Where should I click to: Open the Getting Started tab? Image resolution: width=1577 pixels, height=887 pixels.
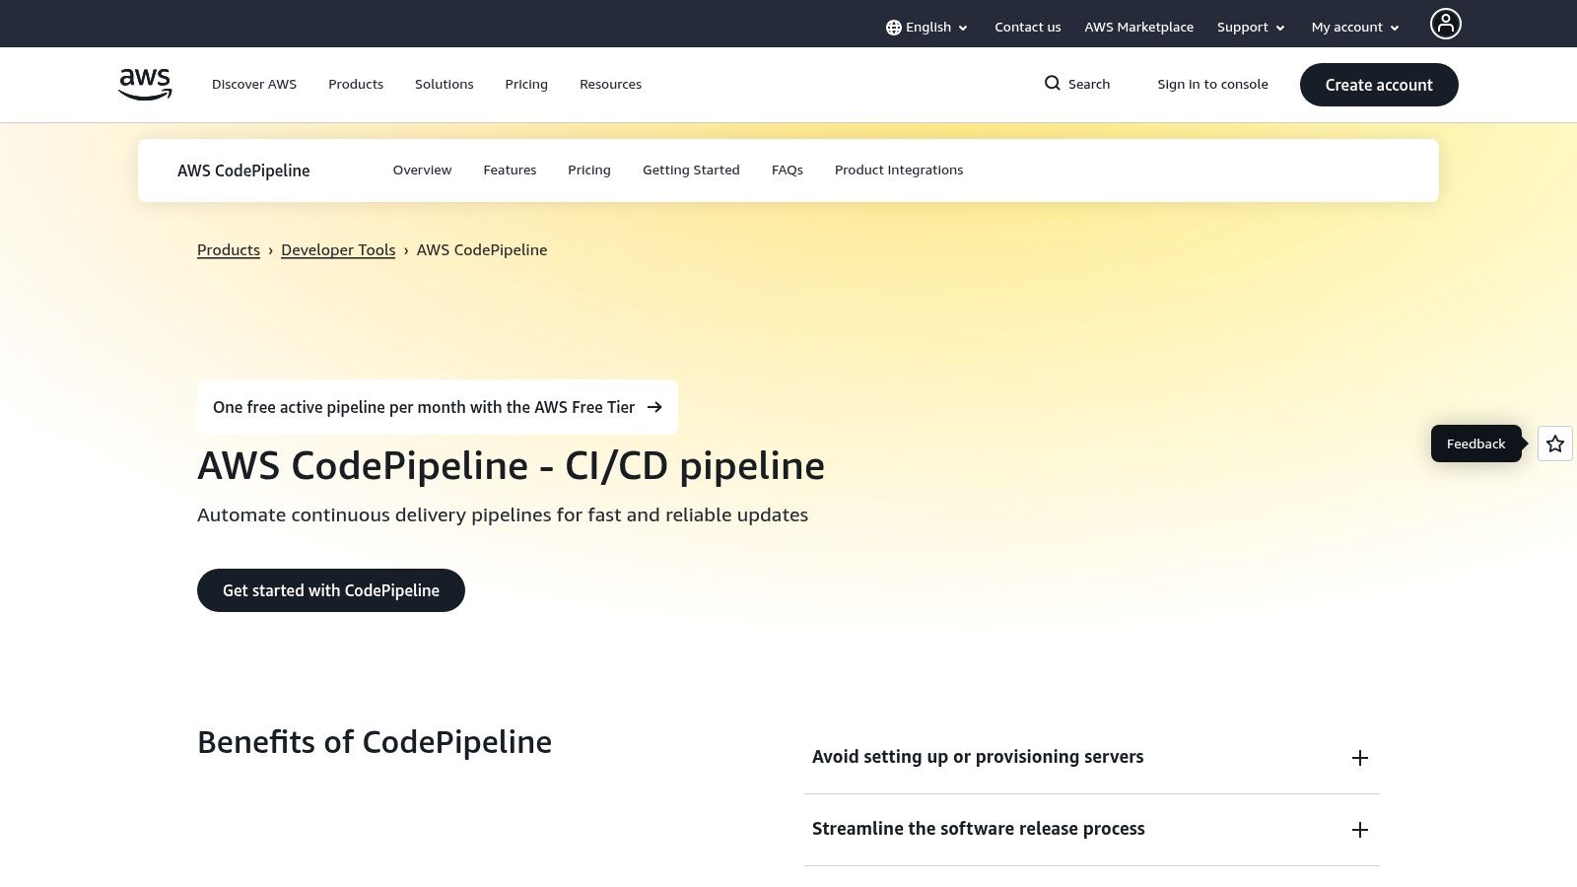(691, 171)
